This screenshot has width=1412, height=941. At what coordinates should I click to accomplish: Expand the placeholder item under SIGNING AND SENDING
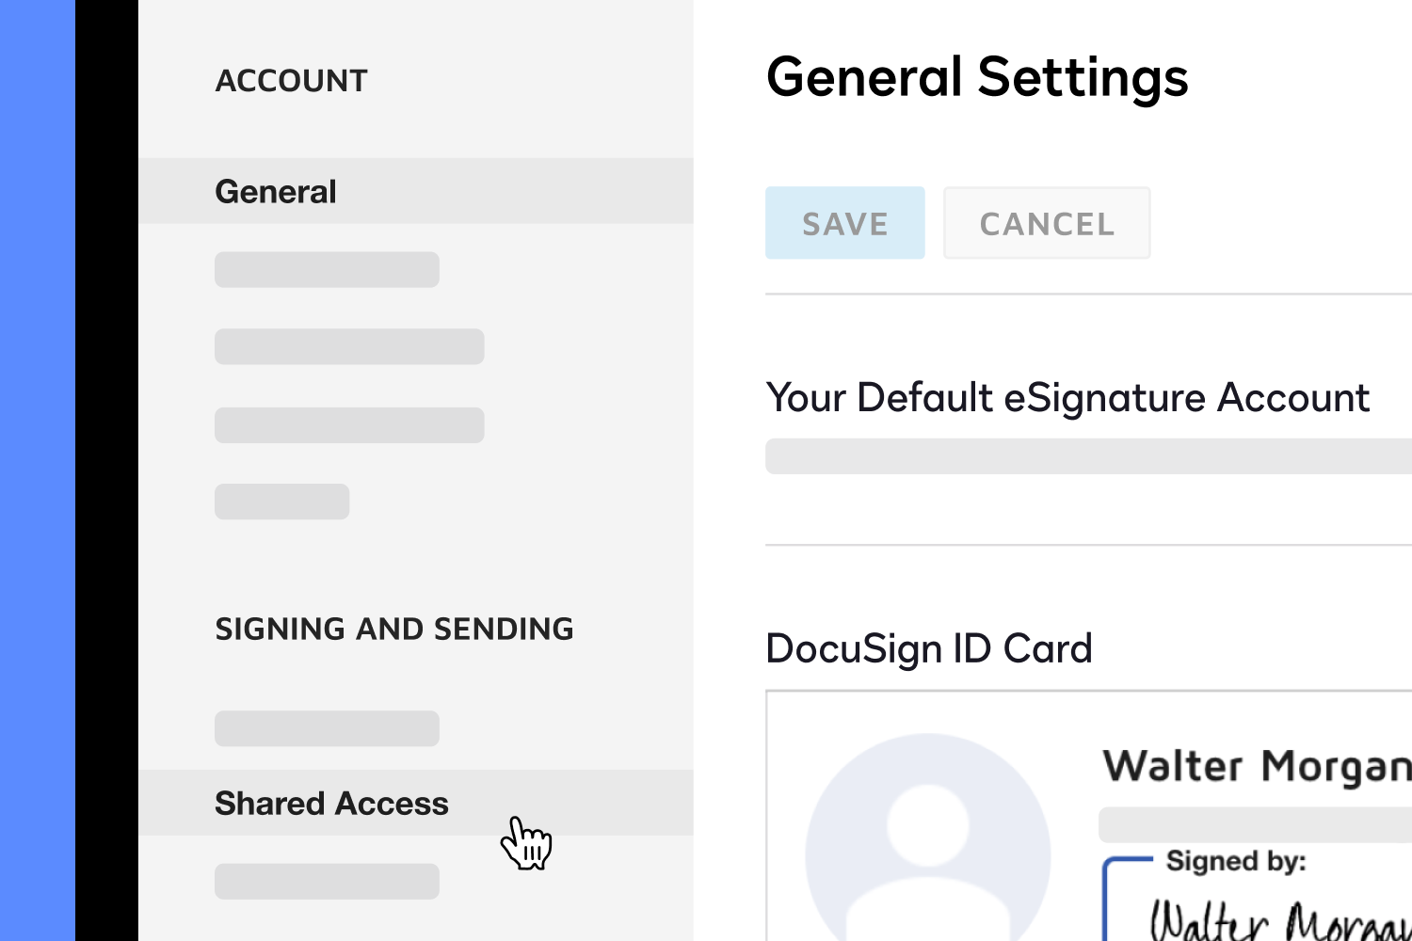[x=327, y=727]
